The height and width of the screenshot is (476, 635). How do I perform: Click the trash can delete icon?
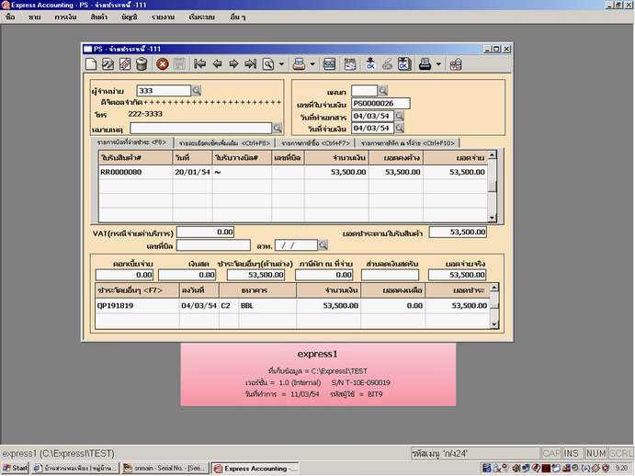[x=142, y=64]
